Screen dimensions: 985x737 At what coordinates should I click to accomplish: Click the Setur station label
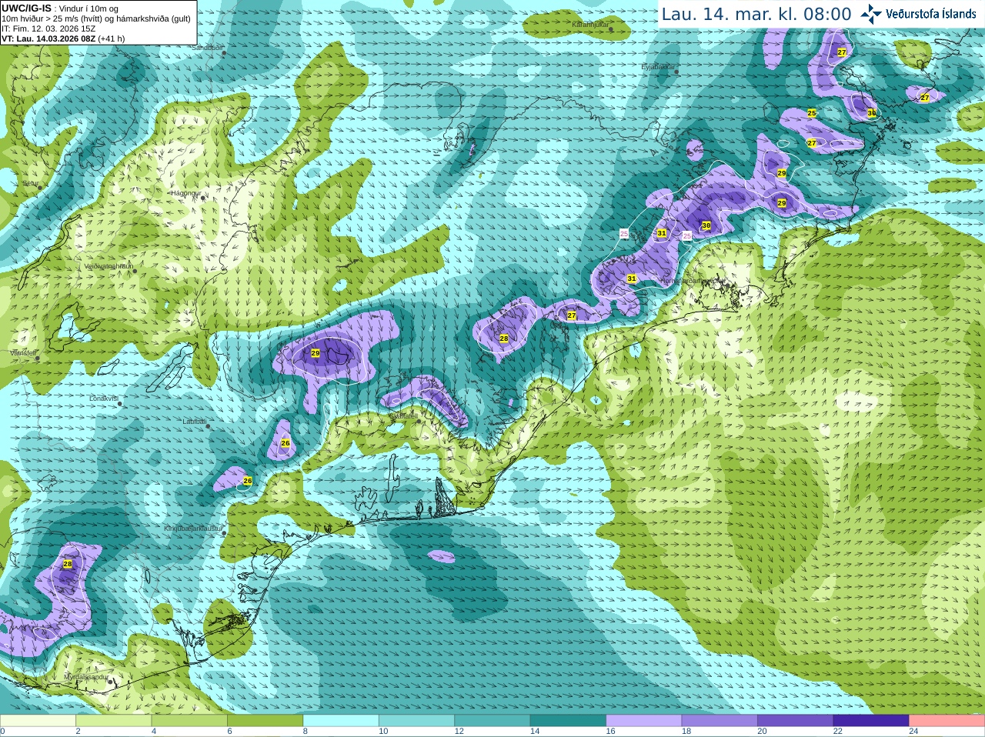(30, 184)
